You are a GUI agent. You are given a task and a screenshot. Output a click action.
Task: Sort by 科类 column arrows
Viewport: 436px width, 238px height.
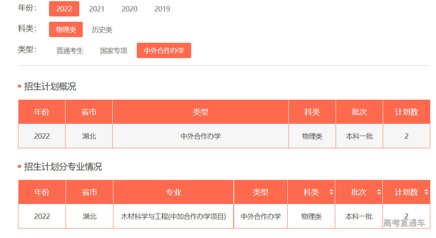coord(331,192)
